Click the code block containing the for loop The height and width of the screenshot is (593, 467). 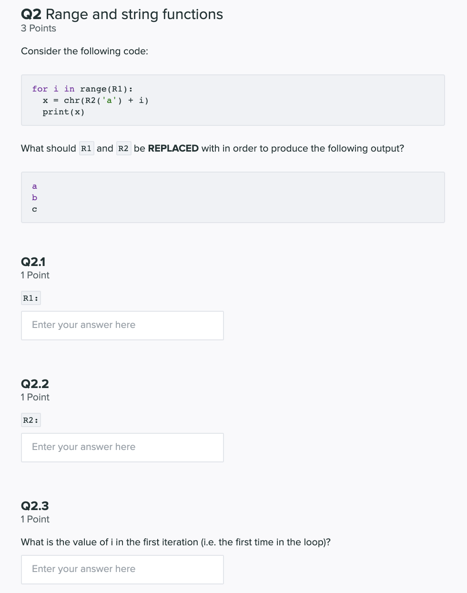pos(233,100)
